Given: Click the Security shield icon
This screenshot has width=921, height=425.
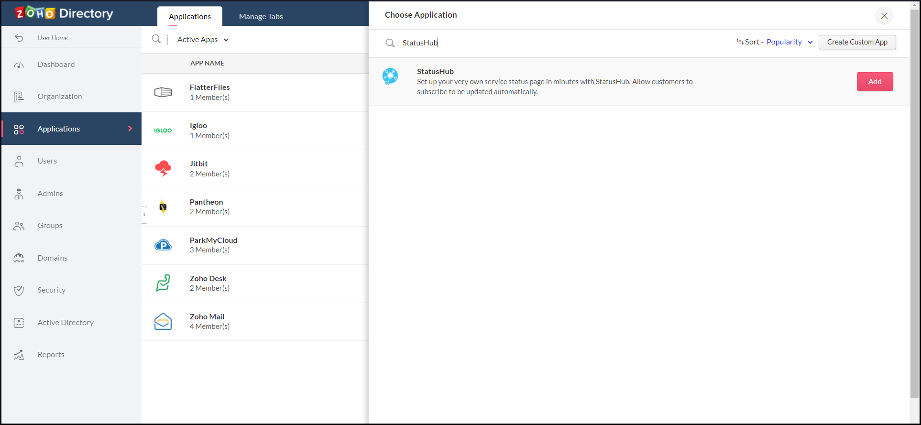Looking at the screenshot, I should click(19, 290).
